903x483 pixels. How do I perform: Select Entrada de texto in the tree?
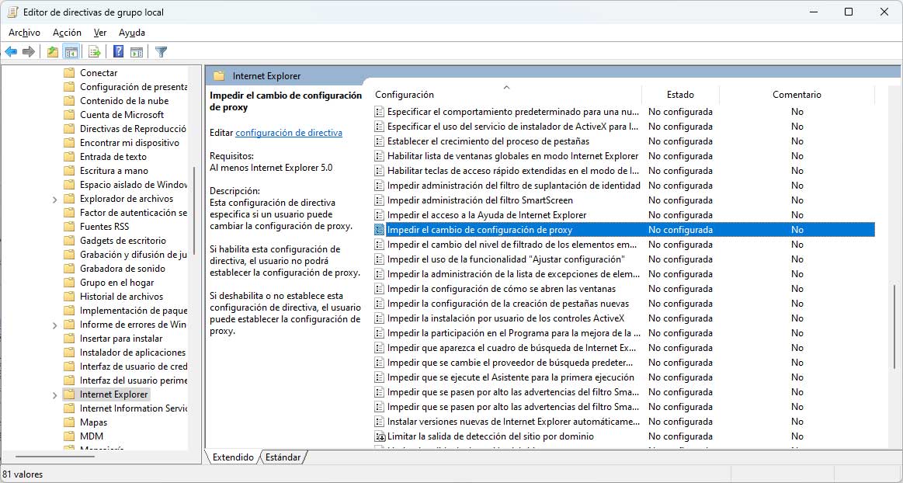pos(113,157)
